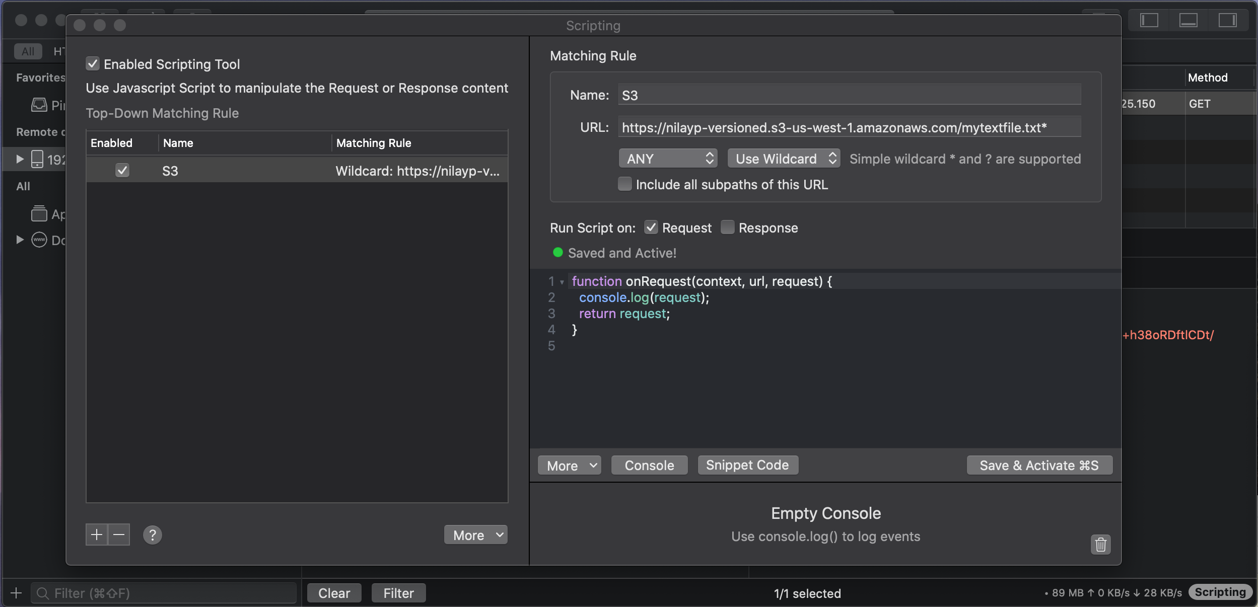The image size is (1258, 607).
Task: Select the Pinned inbox icon in Favorites
Action: click(39, 105)
